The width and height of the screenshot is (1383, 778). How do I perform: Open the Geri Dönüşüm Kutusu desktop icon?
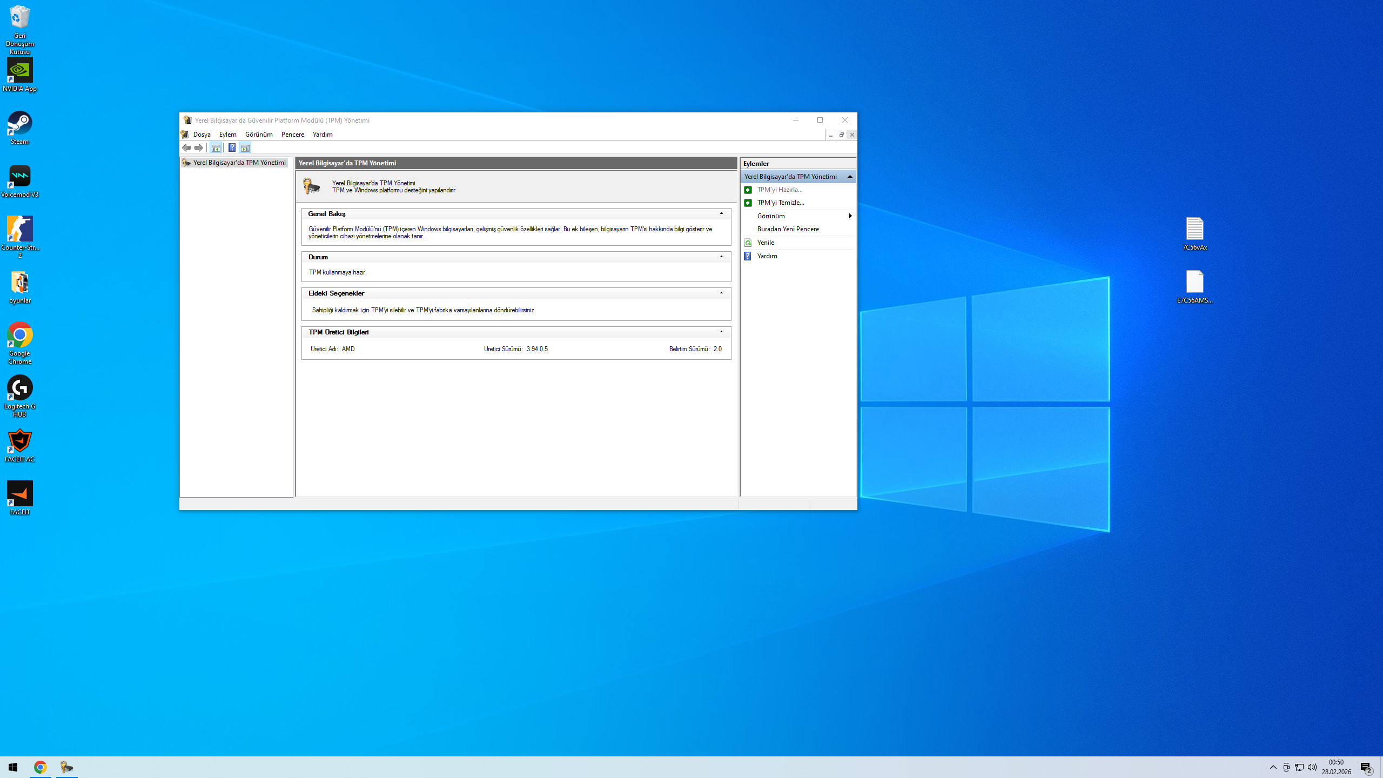19,29
